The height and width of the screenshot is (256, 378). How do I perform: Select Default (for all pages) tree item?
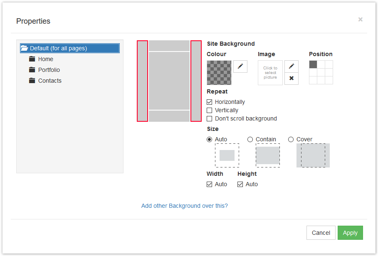tap(70, 48)
